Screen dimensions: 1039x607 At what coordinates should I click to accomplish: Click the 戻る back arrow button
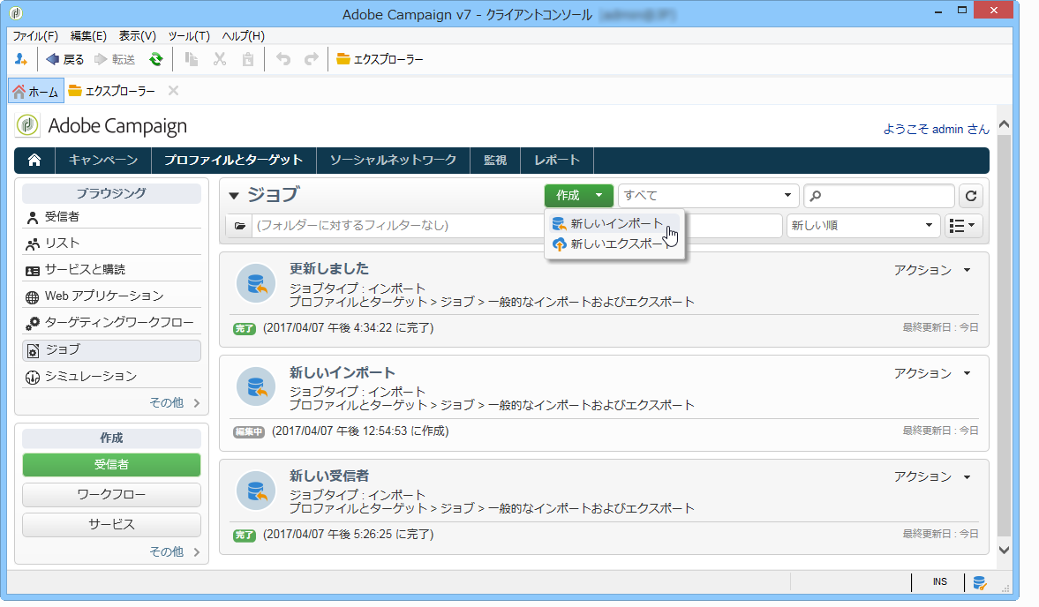[65, 60]
